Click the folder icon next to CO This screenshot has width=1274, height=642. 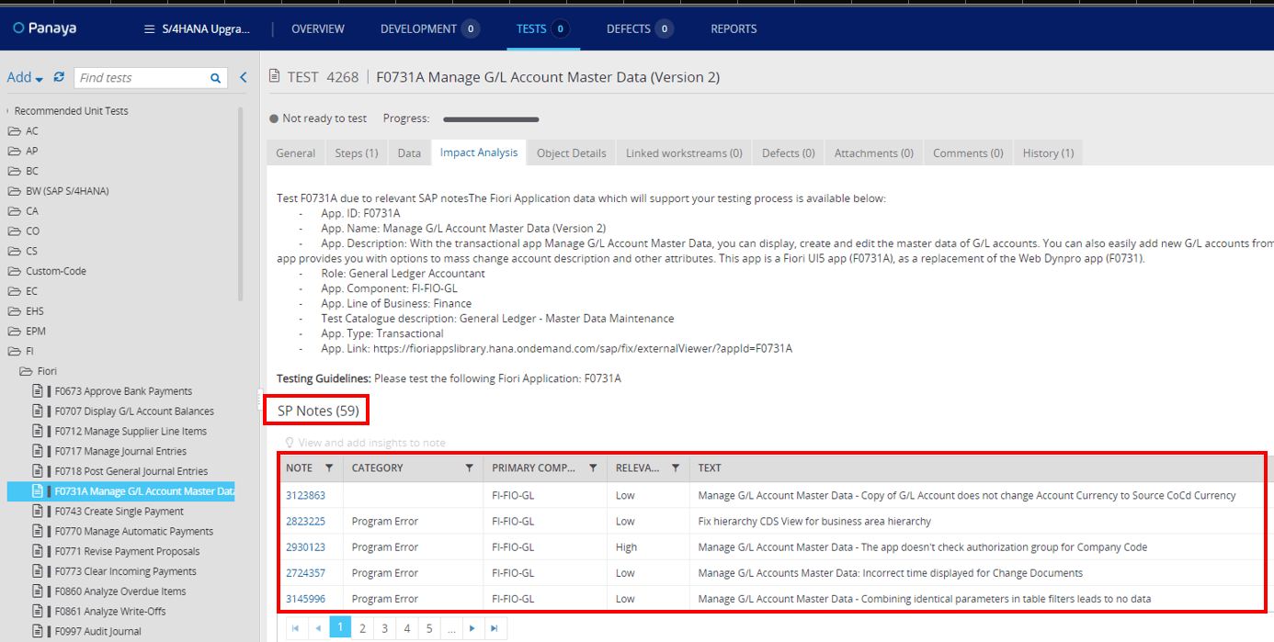click(14, 231)
